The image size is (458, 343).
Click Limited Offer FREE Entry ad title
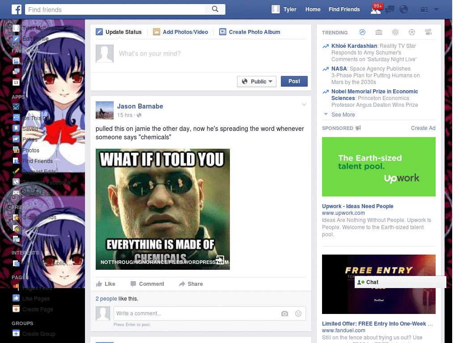377,324
